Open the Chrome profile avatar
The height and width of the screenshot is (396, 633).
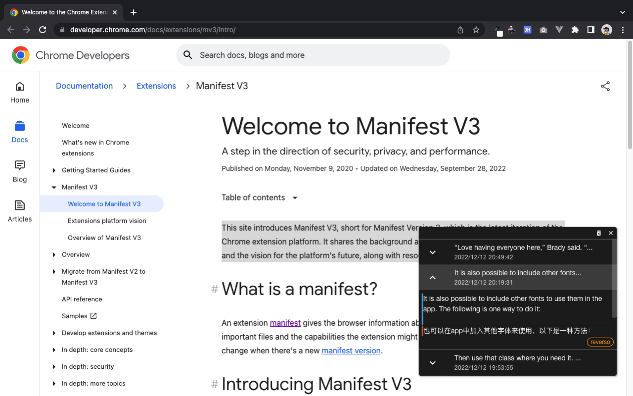coord(607,30)
